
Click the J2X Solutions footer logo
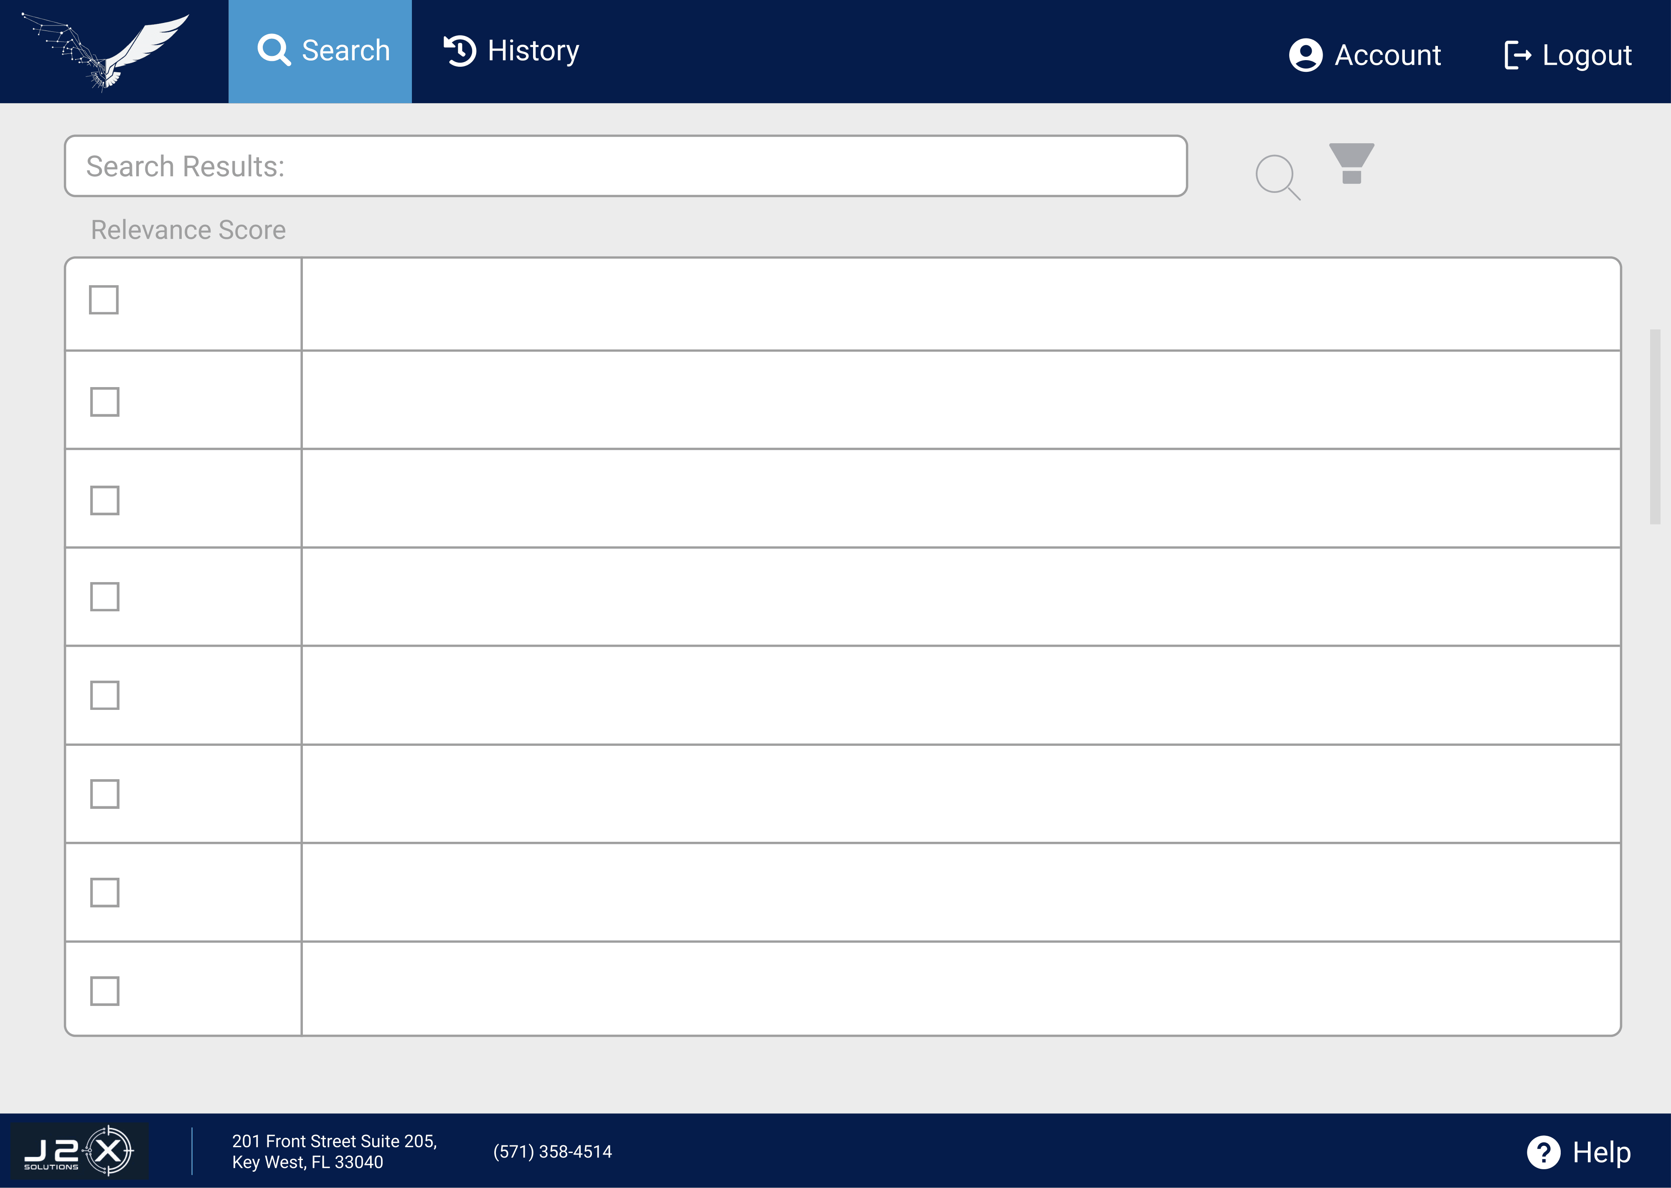pos(79,1151)
